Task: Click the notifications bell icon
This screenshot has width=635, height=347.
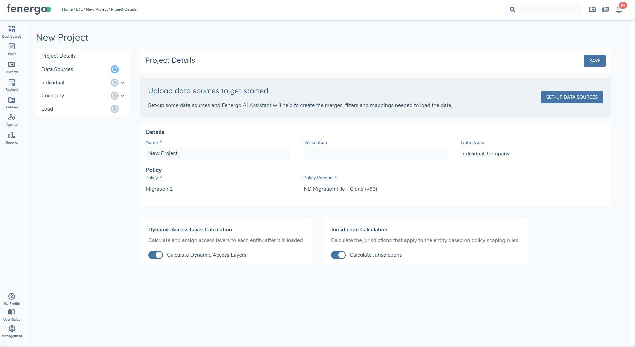Action: tap(619, 10)
